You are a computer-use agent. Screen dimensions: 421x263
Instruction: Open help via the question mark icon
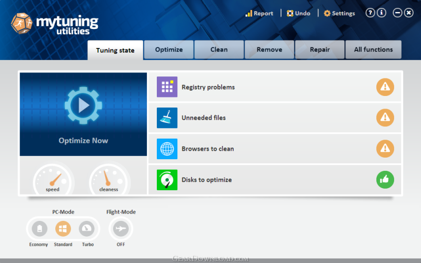click(x=370, y=13)
